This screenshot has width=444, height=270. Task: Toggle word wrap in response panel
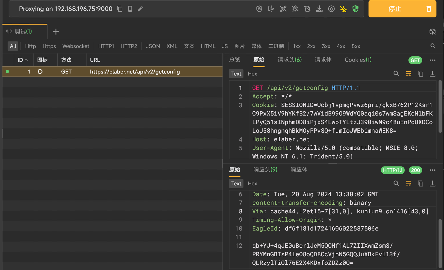[408, 184]
